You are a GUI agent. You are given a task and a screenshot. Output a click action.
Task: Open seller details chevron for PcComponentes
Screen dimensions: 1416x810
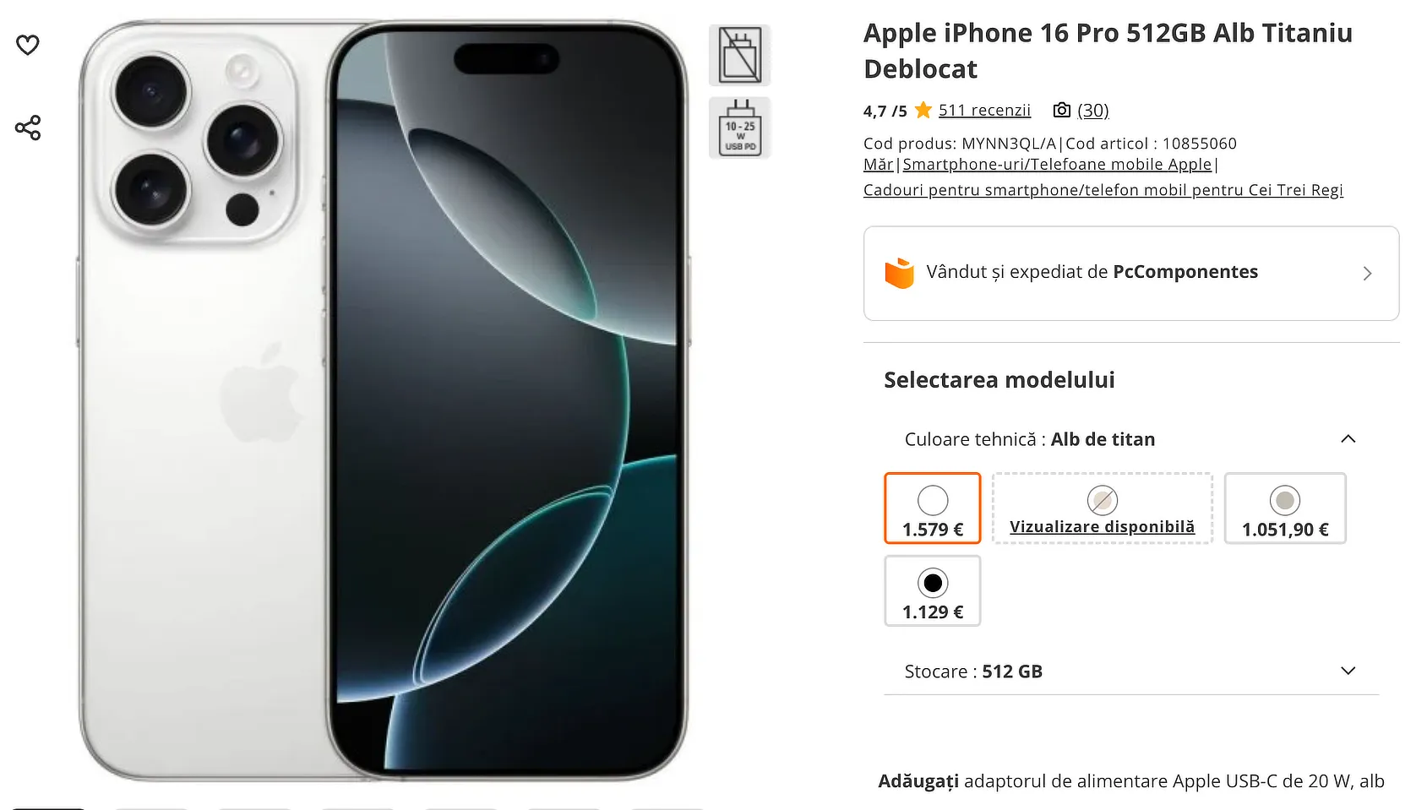click(1367, 274)
